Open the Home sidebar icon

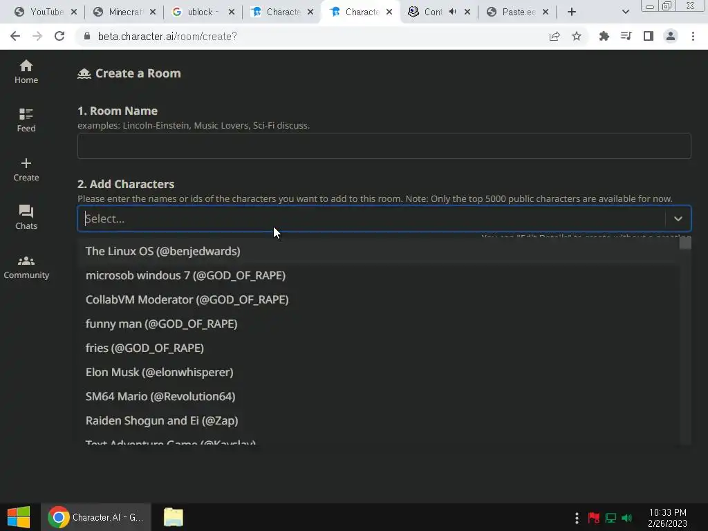tap(26, 72)
